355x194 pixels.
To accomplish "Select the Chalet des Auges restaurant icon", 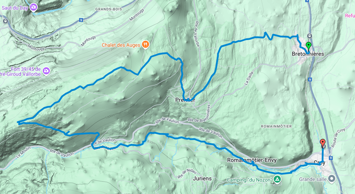I will click(145, 45).
